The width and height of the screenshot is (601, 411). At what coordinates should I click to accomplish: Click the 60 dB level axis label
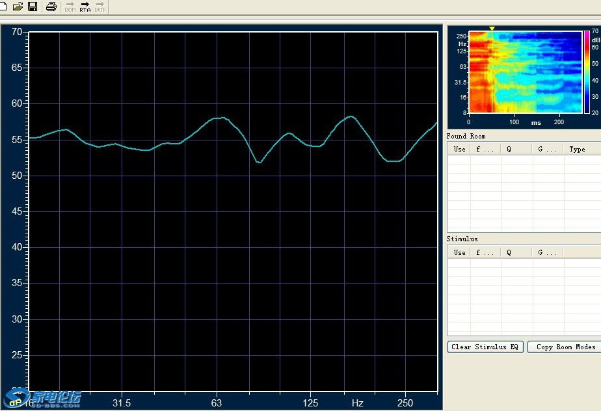pos(17,103)
